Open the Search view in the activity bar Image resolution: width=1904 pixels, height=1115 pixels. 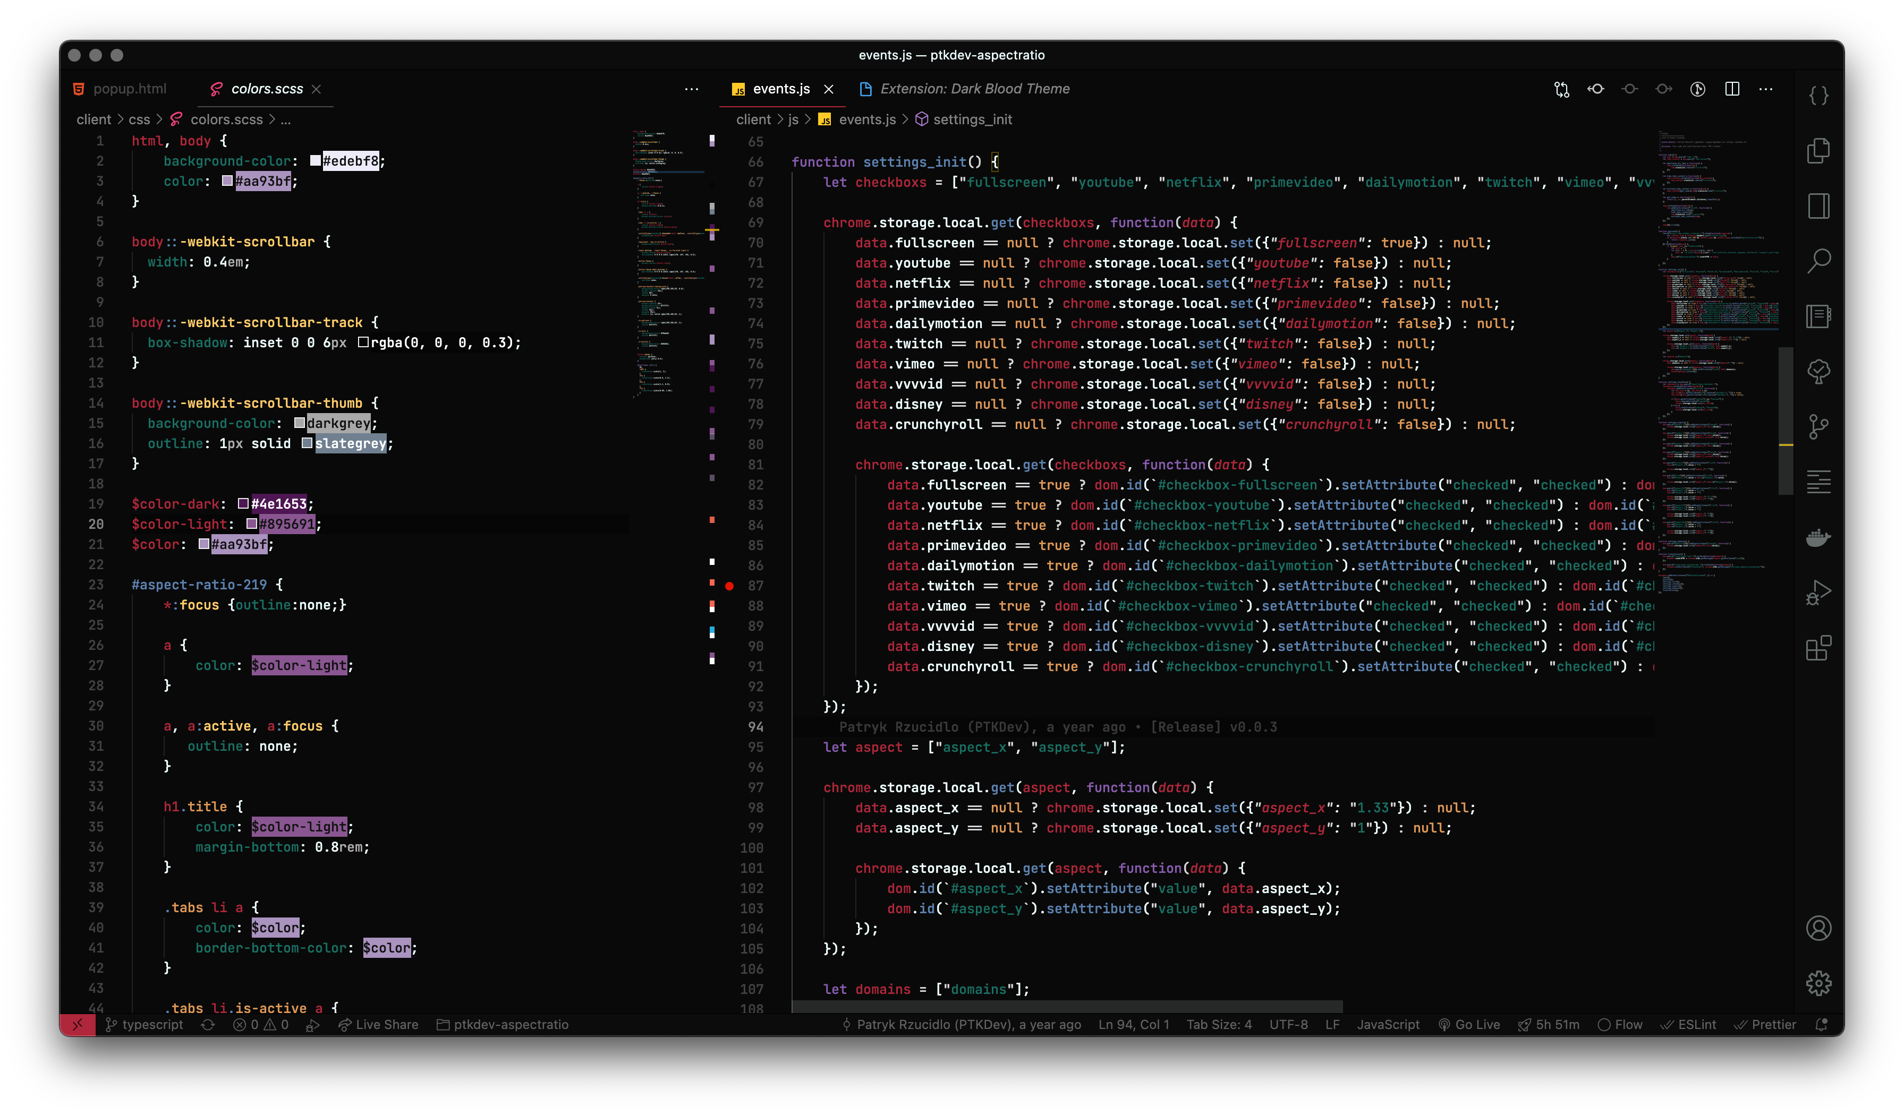[x=1818, y=261]
